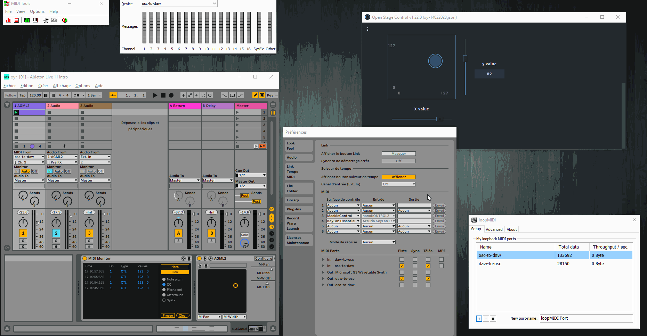
Task: Add a new loopMIDI port with plus
Action: [479, 319]
